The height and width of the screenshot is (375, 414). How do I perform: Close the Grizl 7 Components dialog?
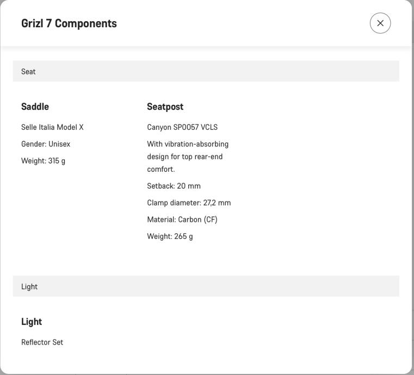380,23
